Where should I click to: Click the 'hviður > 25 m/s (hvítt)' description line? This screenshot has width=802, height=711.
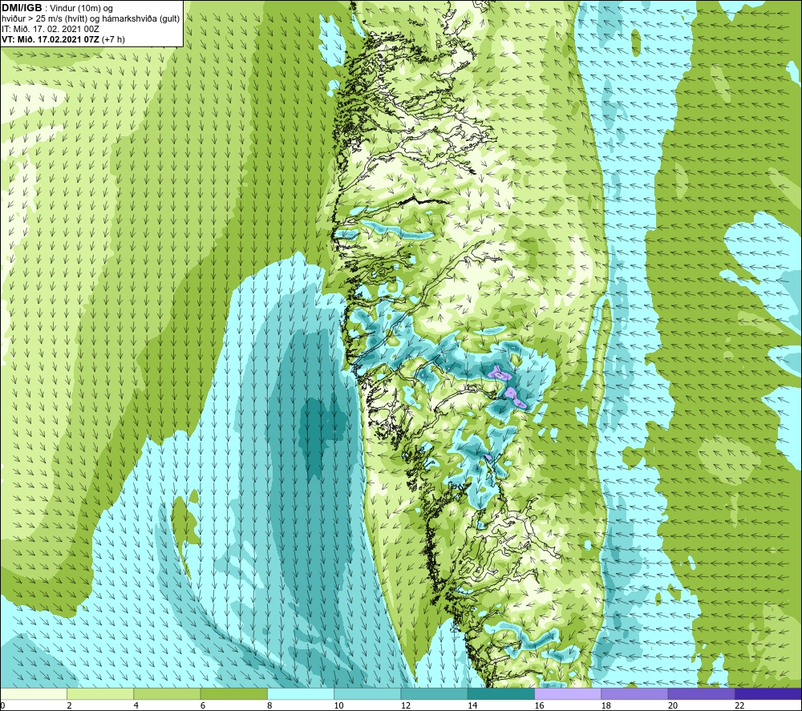pos(91,19)
